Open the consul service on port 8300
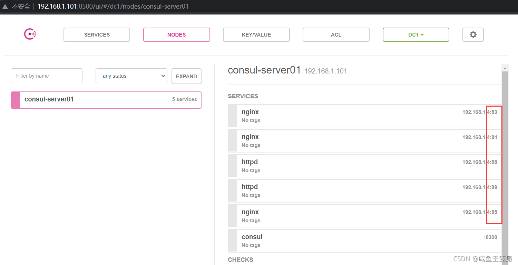The width and height of the screenshot is (518, 265). pyautogui.click(x=364, y=241)
